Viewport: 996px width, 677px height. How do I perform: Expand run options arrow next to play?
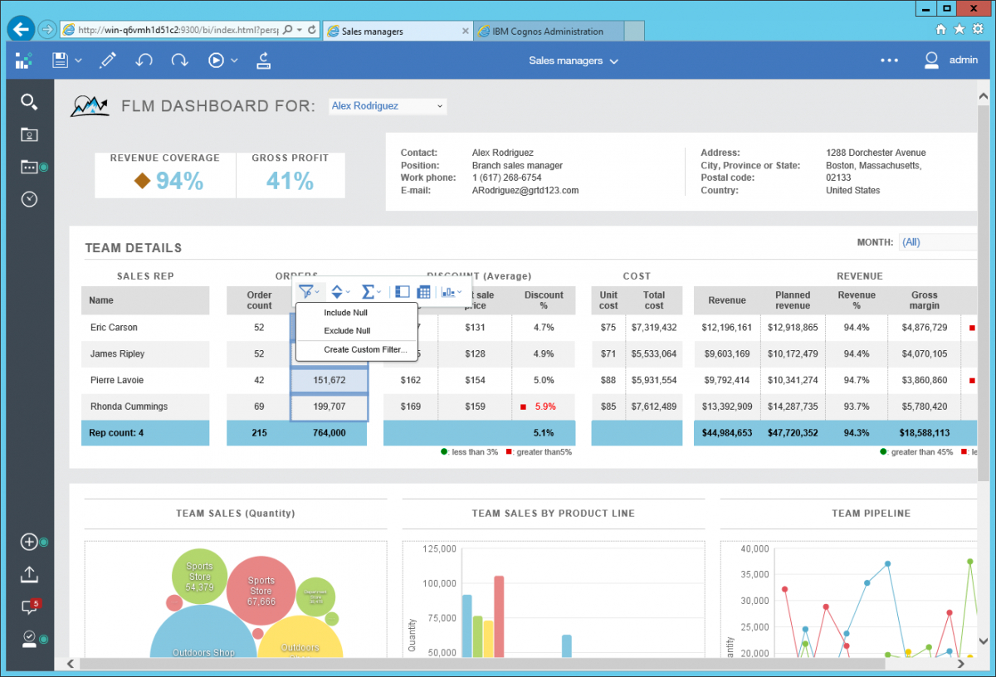(235, 61)
